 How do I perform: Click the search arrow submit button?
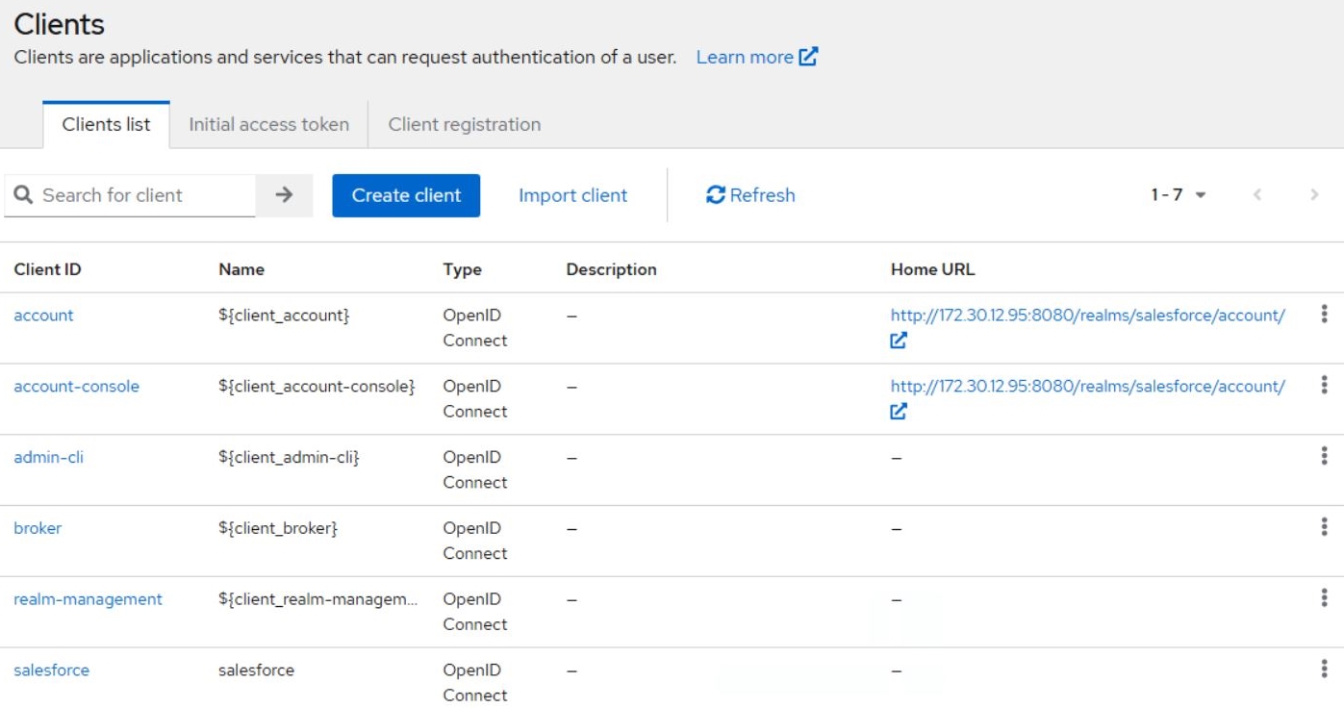coord(284,195)
